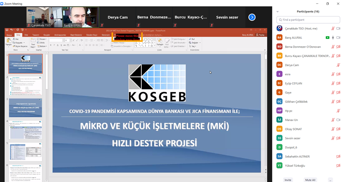Toggle the microphone for Çanakkale TSO (Host, me)

[333, 29]
